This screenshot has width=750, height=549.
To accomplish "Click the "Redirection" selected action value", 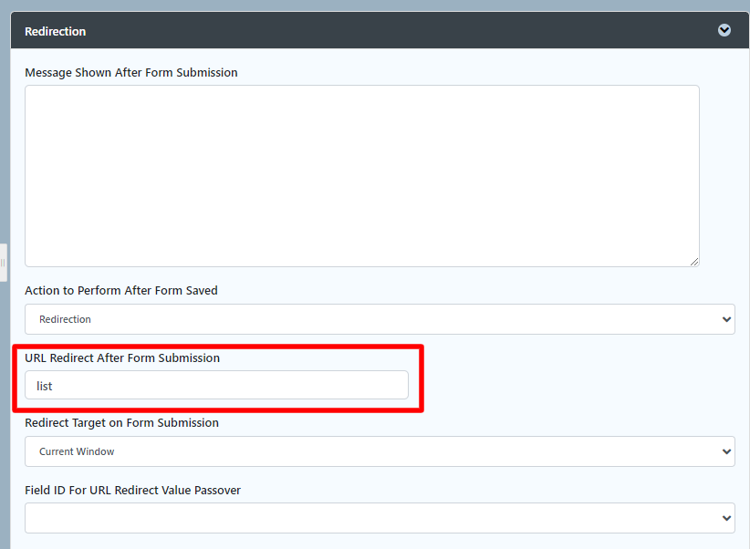I will (x=65, y=319).
